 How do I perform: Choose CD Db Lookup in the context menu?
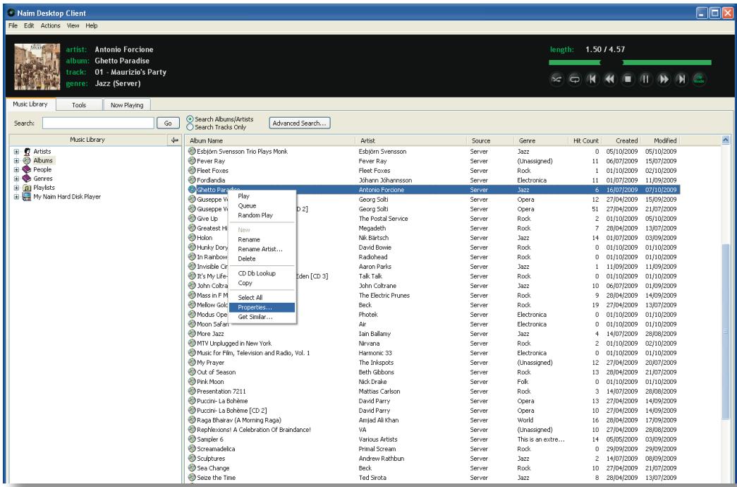click(x=262, y=273)
